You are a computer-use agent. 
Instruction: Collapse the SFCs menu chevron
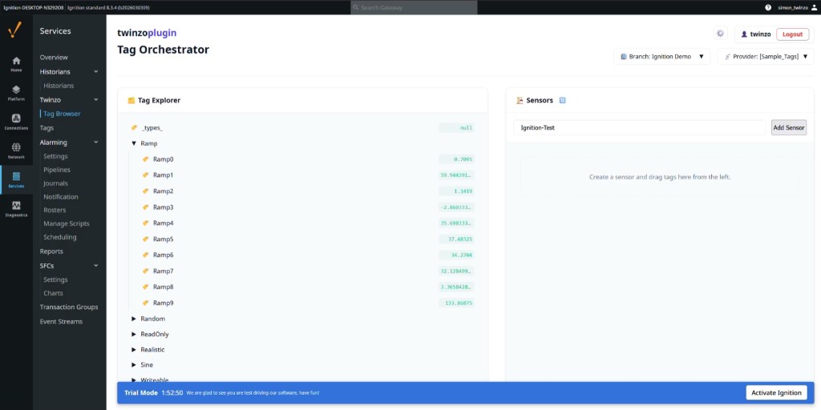tap(96, 266)
